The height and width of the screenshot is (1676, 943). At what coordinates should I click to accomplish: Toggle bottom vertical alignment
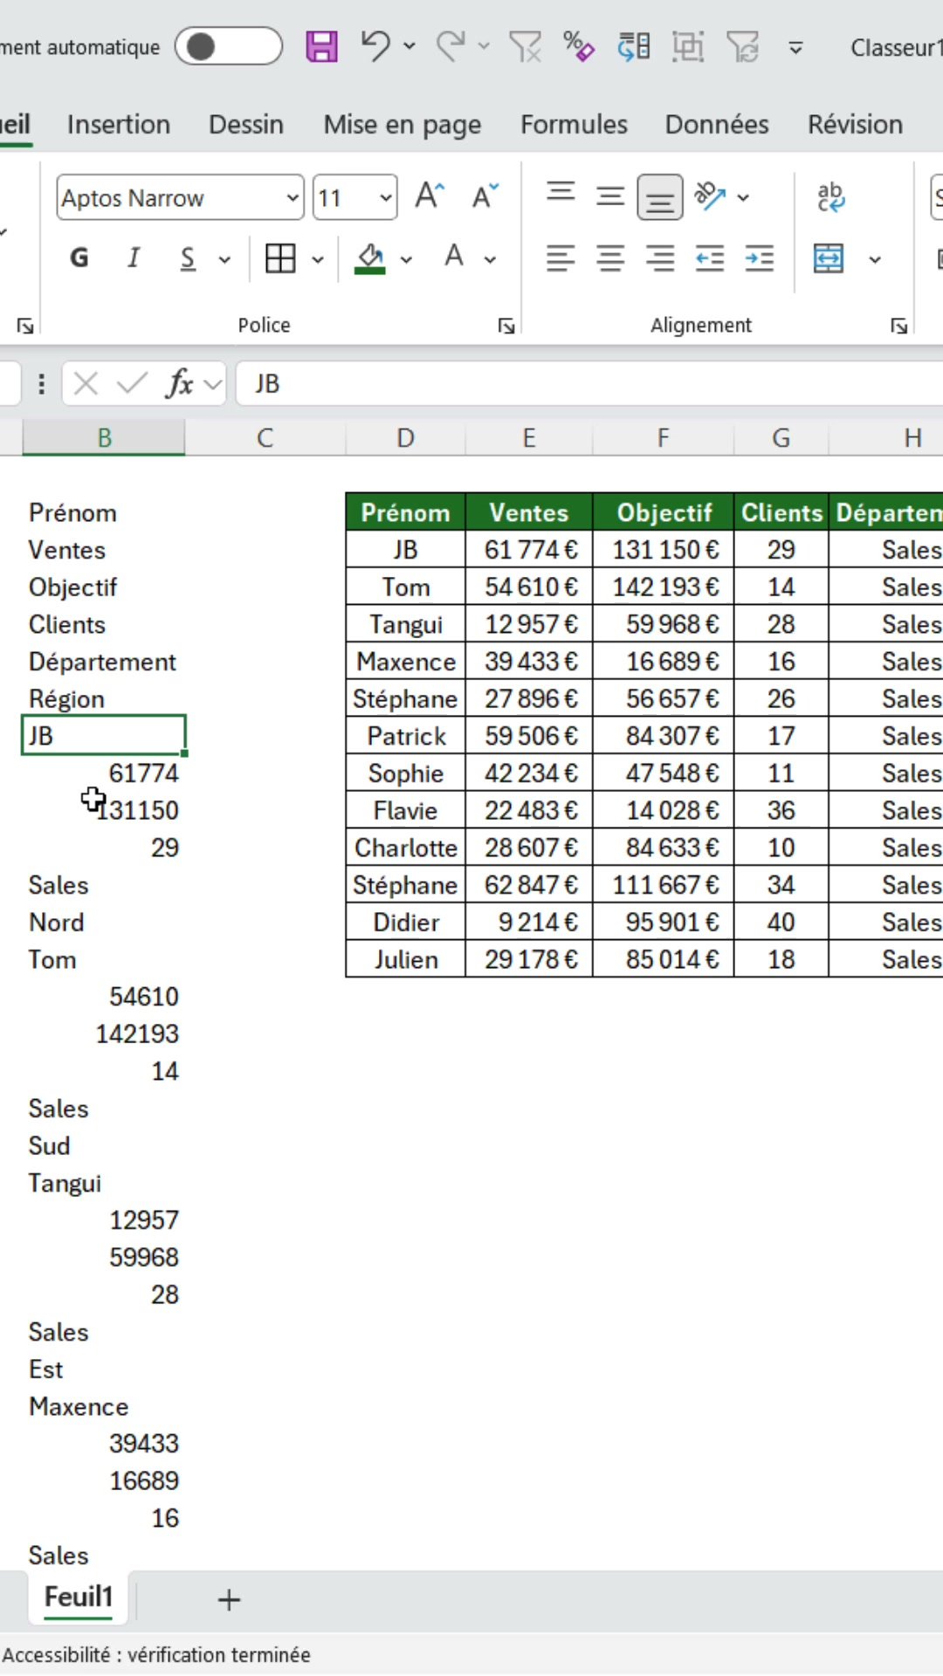click(660, 196)
